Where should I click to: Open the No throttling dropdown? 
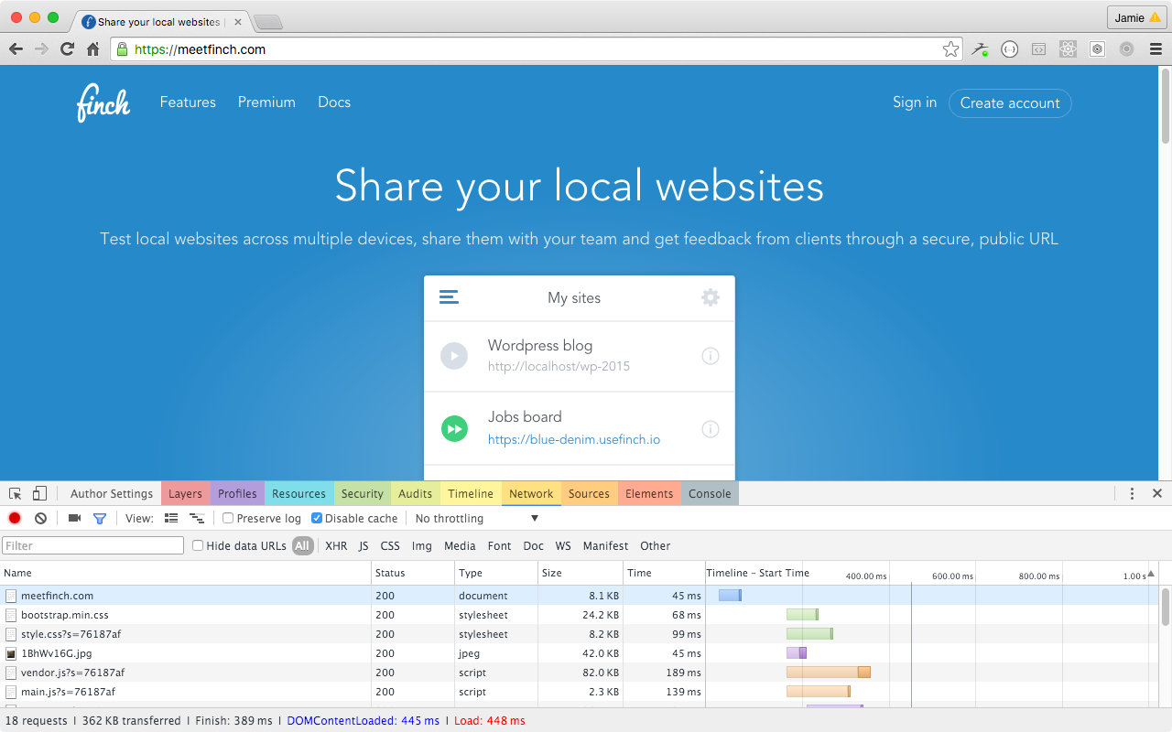pos(477,518)
